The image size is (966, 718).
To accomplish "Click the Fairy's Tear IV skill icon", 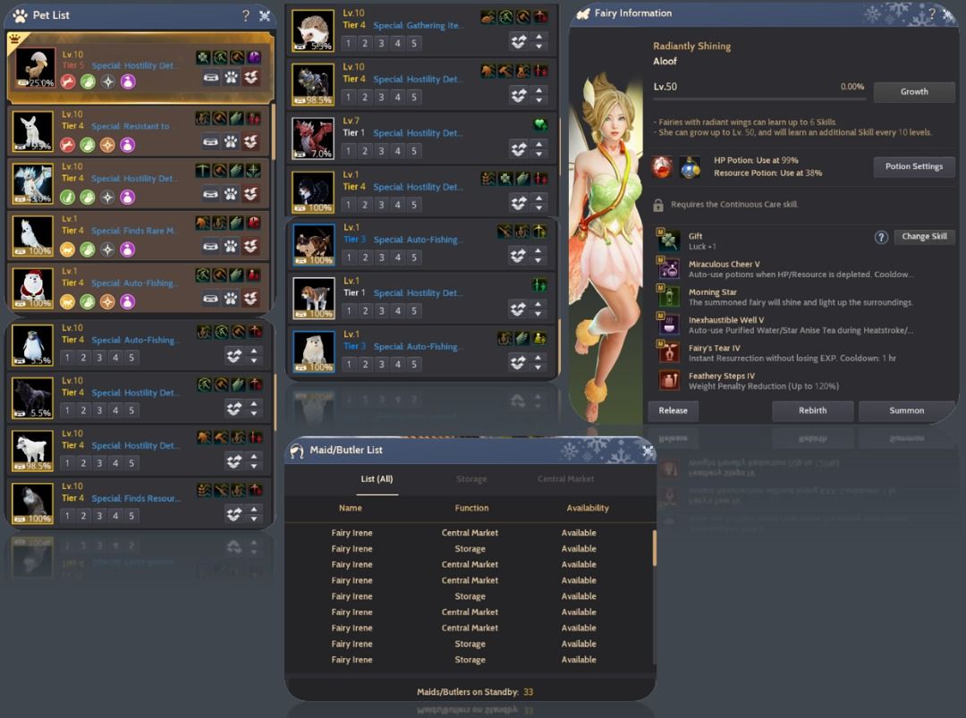I will coord(668,351).
